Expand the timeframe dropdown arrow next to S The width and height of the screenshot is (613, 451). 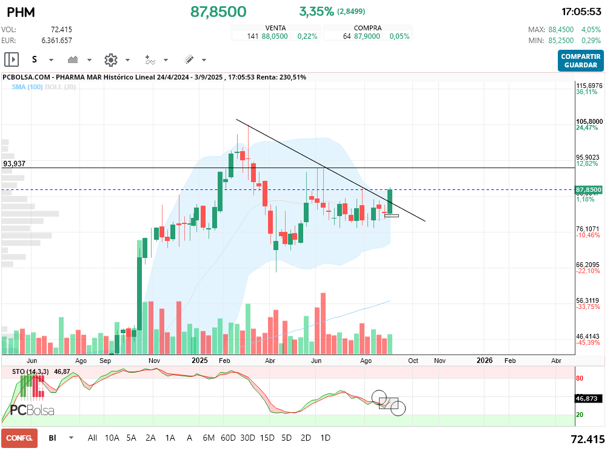(x=51, y=60)
